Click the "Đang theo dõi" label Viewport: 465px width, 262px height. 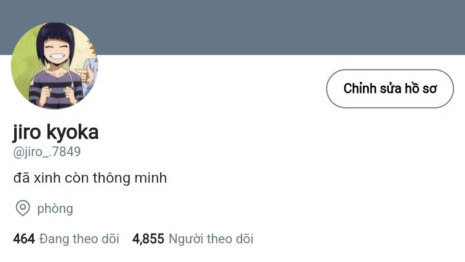(79, 239)
